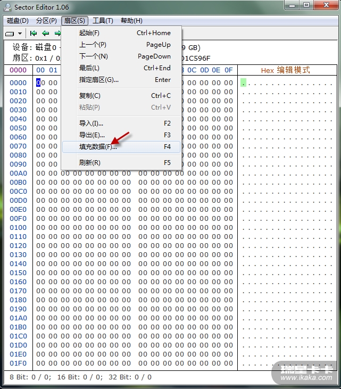Select row offset 0000 label
The image size is (341, 389).
[x=18, y=83]
